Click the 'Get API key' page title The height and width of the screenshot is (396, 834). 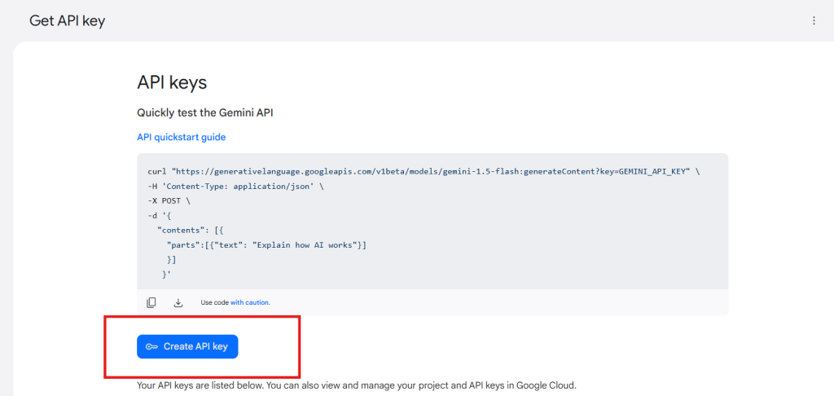(67, 20)
